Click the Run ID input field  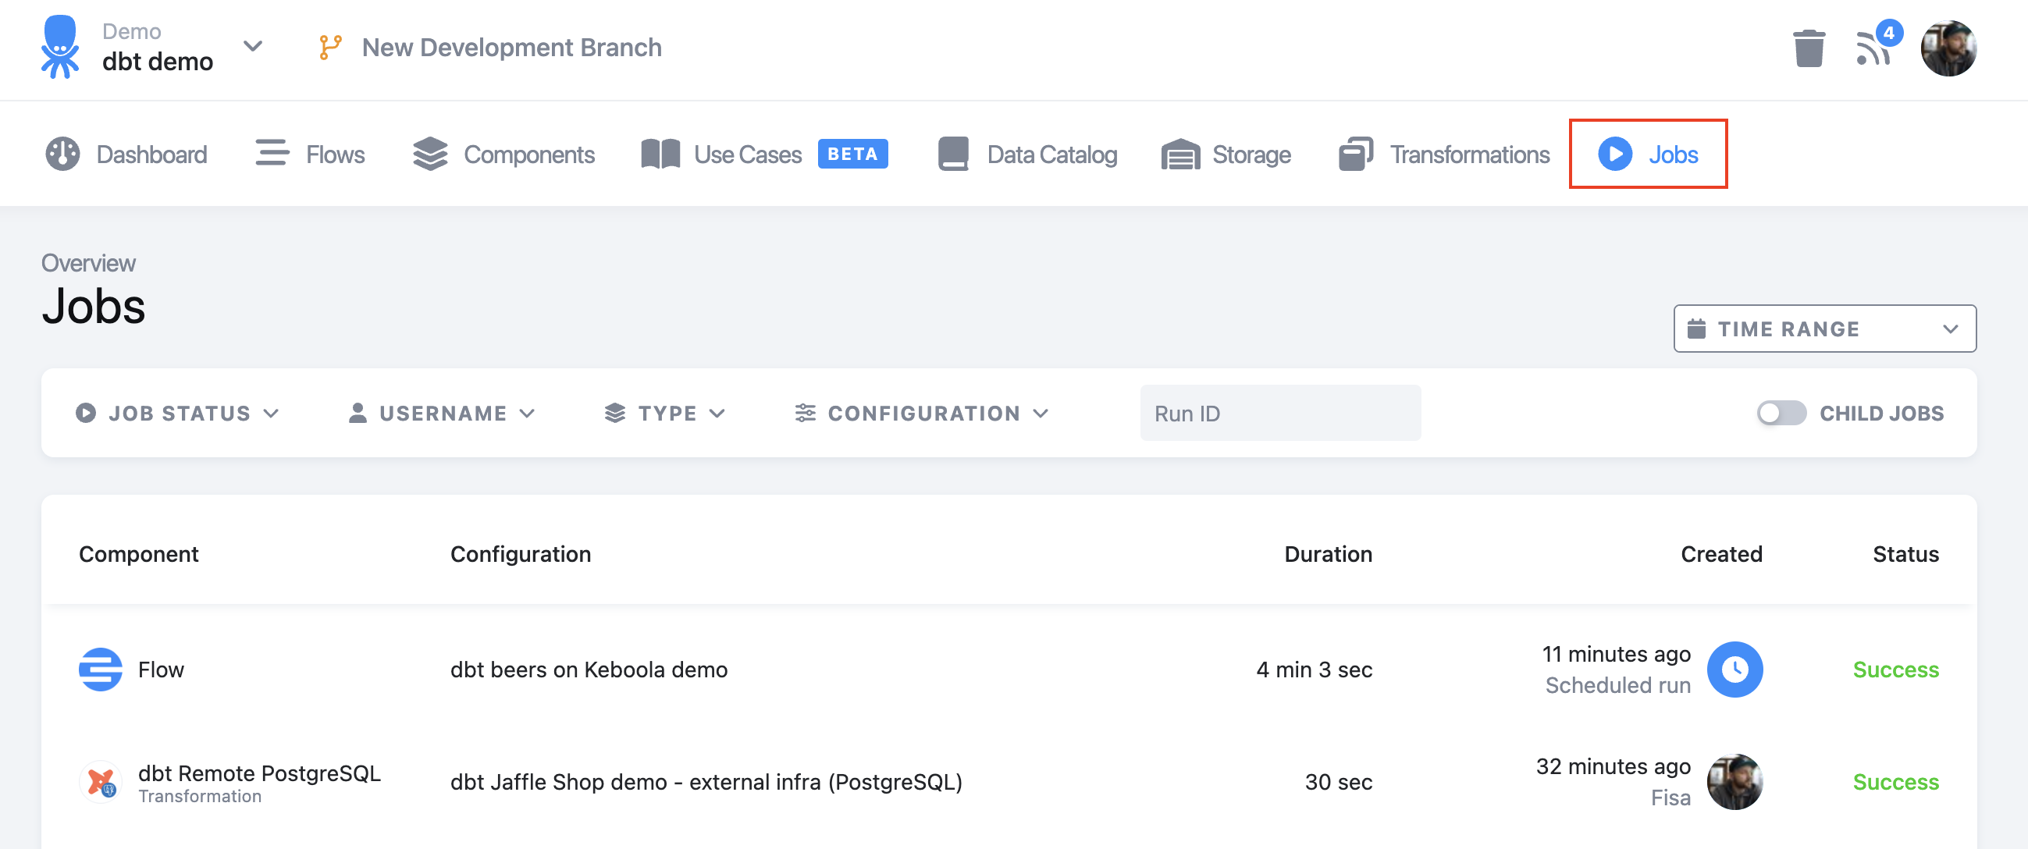(1280, 412)
